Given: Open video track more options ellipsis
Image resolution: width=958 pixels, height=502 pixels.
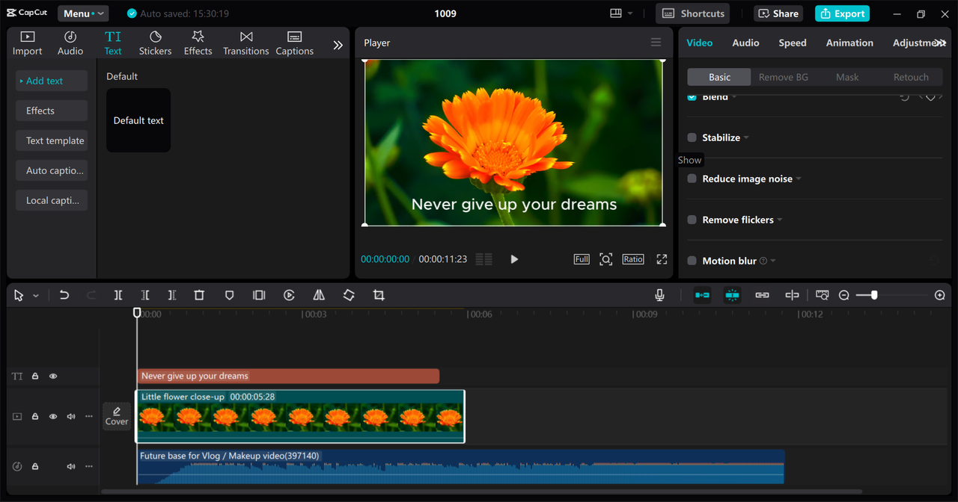Looking at the screenshot, I should pos(89,417).
